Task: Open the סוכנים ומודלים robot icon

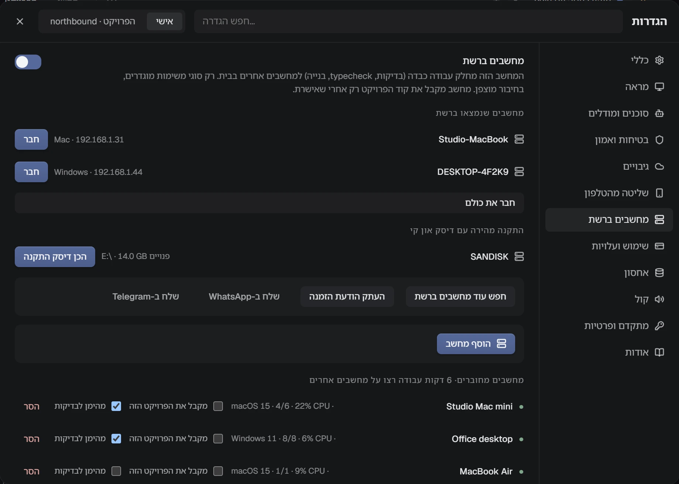Action: point(659,113)
